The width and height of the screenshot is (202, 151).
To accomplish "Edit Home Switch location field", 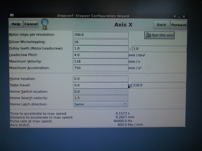I will click(x=101, y=92).
